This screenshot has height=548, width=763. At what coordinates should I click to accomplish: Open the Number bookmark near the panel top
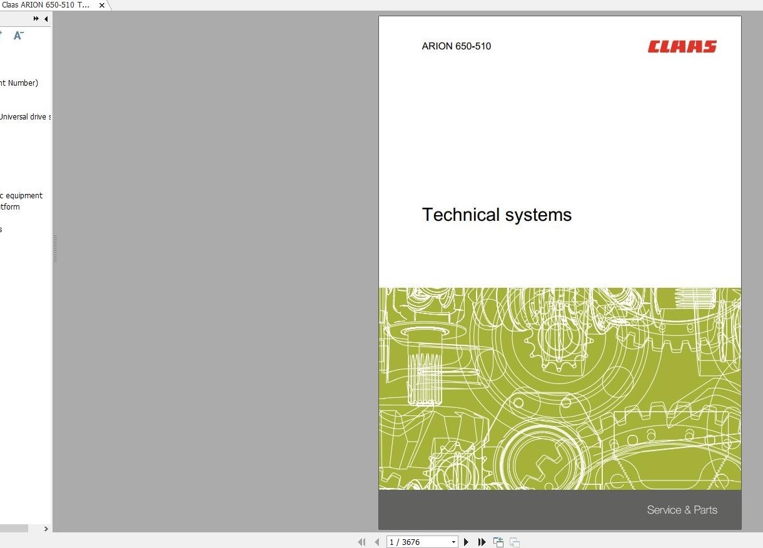tap(19, 83)
